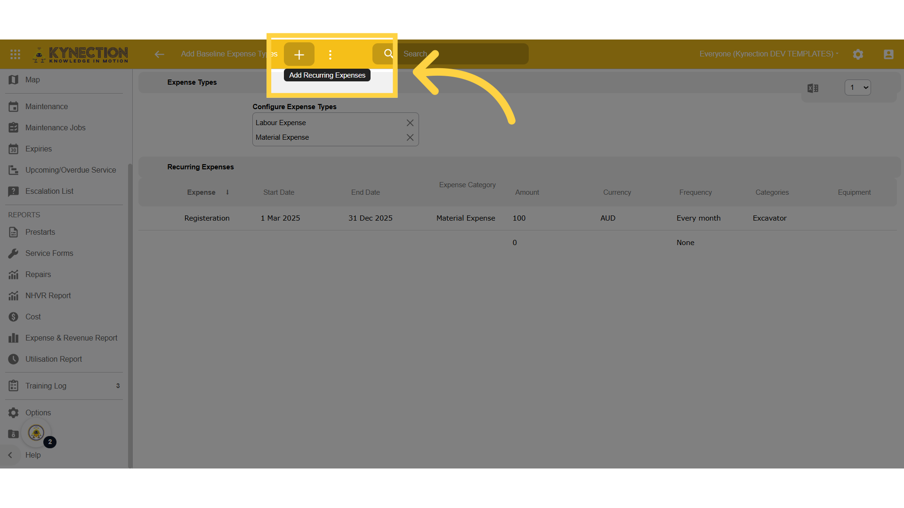
Task: Click the back arrow in header
Action: coord(159,54)
